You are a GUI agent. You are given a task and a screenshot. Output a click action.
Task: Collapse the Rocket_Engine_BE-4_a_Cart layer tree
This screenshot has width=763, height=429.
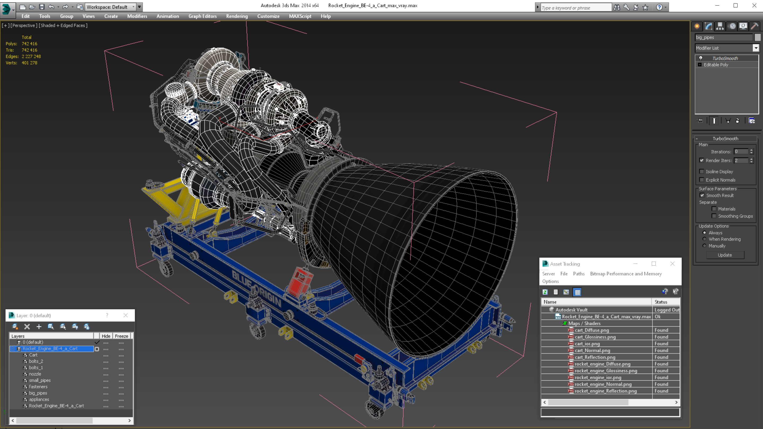(13, 349)
